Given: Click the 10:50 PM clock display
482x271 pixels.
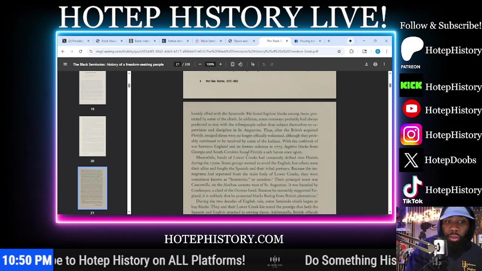Looking at the screenshot, I should tap(27, 260).
